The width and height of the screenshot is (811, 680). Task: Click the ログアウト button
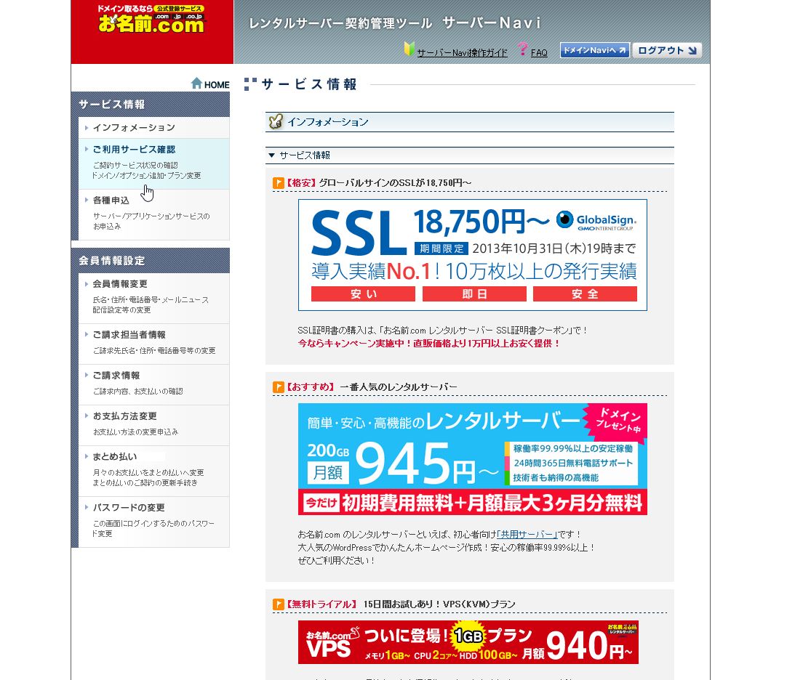click(x=667, y=50)
